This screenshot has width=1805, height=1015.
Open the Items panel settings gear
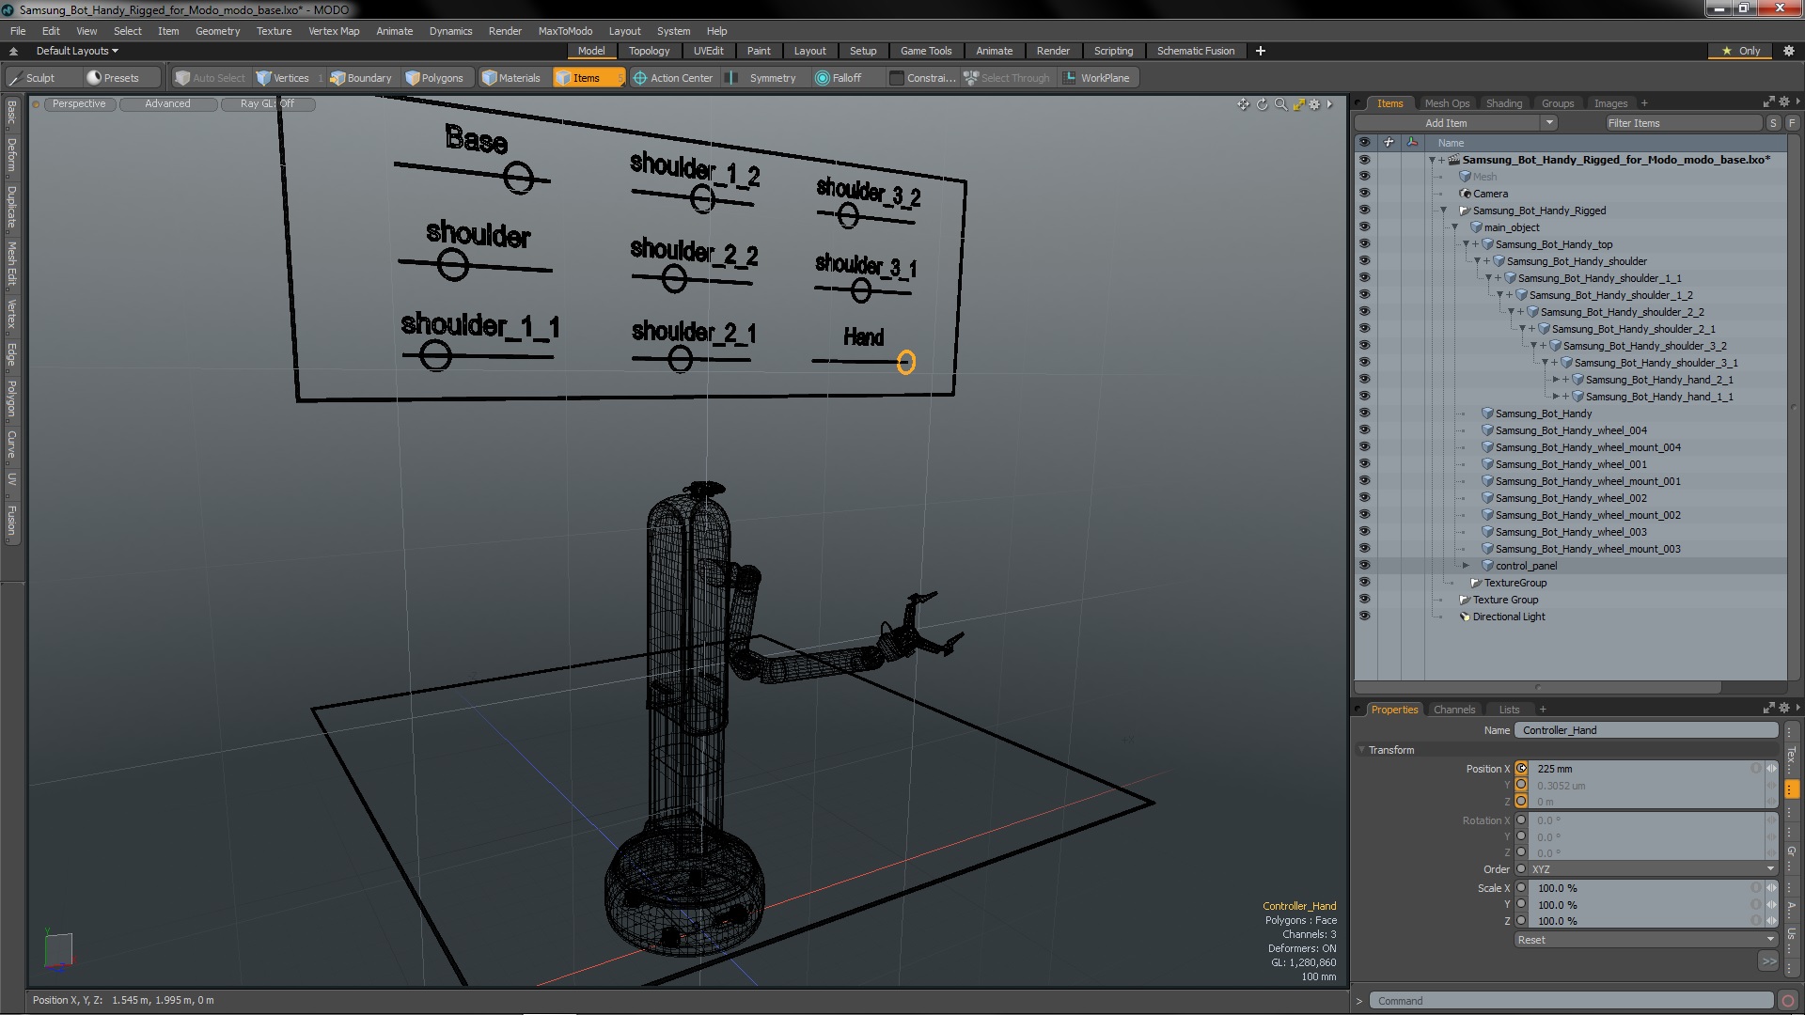click(1784, 101)
